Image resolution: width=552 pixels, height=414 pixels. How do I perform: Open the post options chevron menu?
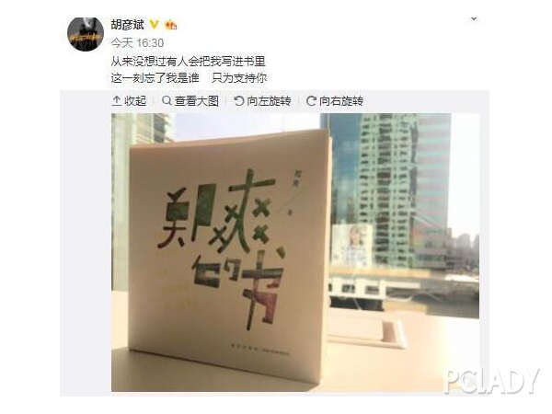click(474, 18)
